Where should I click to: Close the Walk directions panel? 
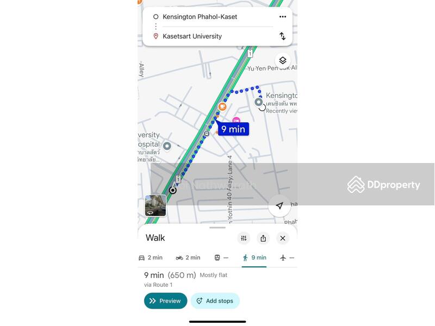pyautogui.click(x=282, y=238)
